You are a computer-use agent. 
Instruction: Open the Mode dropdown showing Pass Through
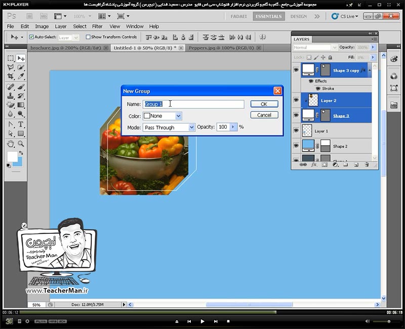(191, 128)
